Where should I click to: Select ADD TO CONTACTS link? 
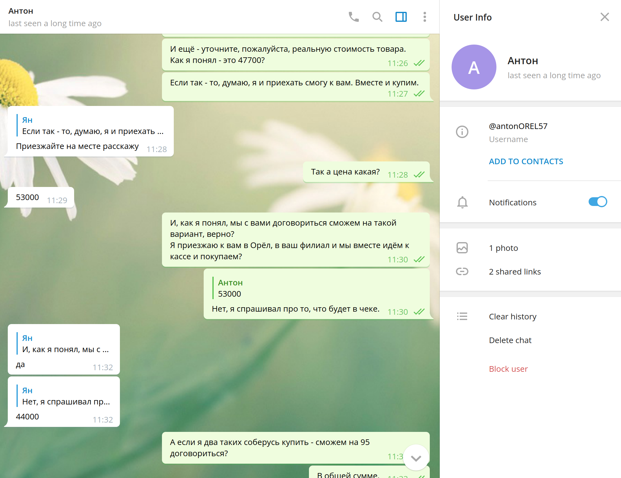(526, 161)
